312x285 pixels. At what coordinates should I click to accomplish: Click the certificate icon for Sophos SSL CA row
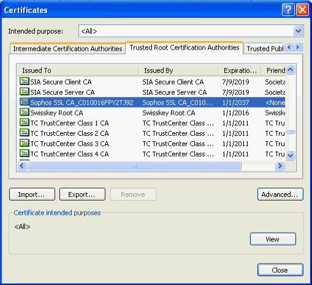pyautogui.click(x=25, y=102)
